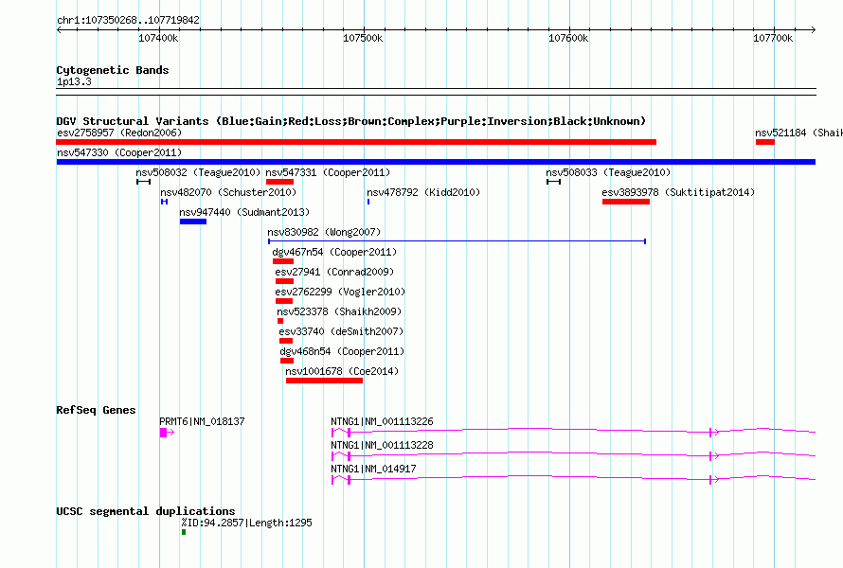Click the DGV Structural Variants track title
Viewport: 843px width, 568px height.
pyautogui.click(x=351, y=121)
